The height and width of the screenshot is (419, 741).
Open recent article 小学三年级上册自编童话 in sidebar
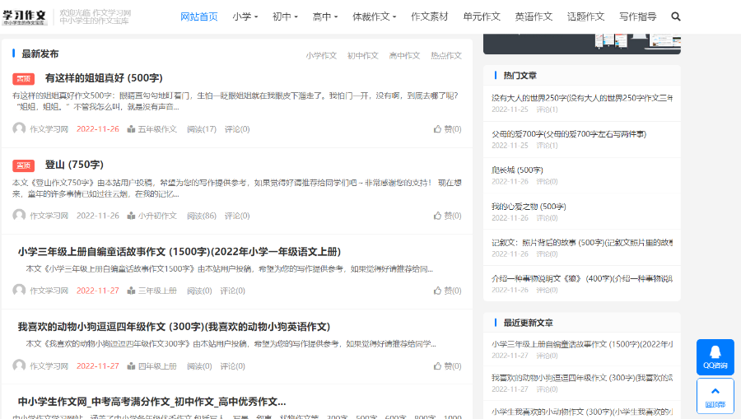582,344
